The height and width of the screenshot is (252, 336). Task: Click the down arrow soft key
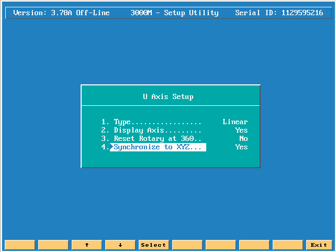pos(120,245)
